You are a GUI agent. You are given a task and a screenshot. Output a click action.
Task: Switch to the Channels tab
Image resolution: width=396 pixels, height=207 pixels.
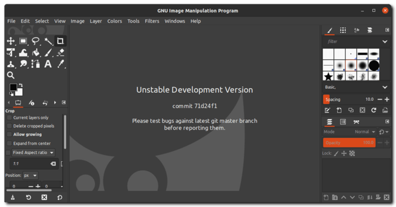[x=343, y=122]
